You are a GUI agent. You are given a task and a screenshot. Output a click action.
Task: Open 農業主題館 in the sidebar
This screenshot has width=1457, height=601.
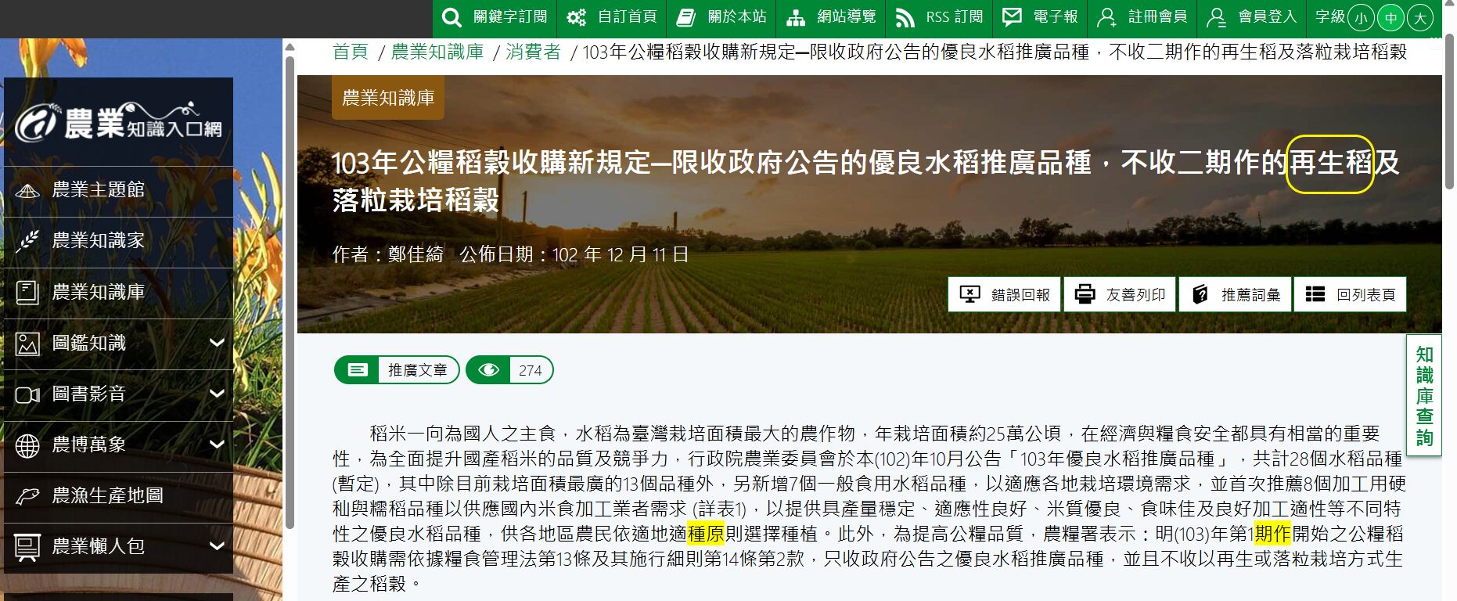(98, 190)
